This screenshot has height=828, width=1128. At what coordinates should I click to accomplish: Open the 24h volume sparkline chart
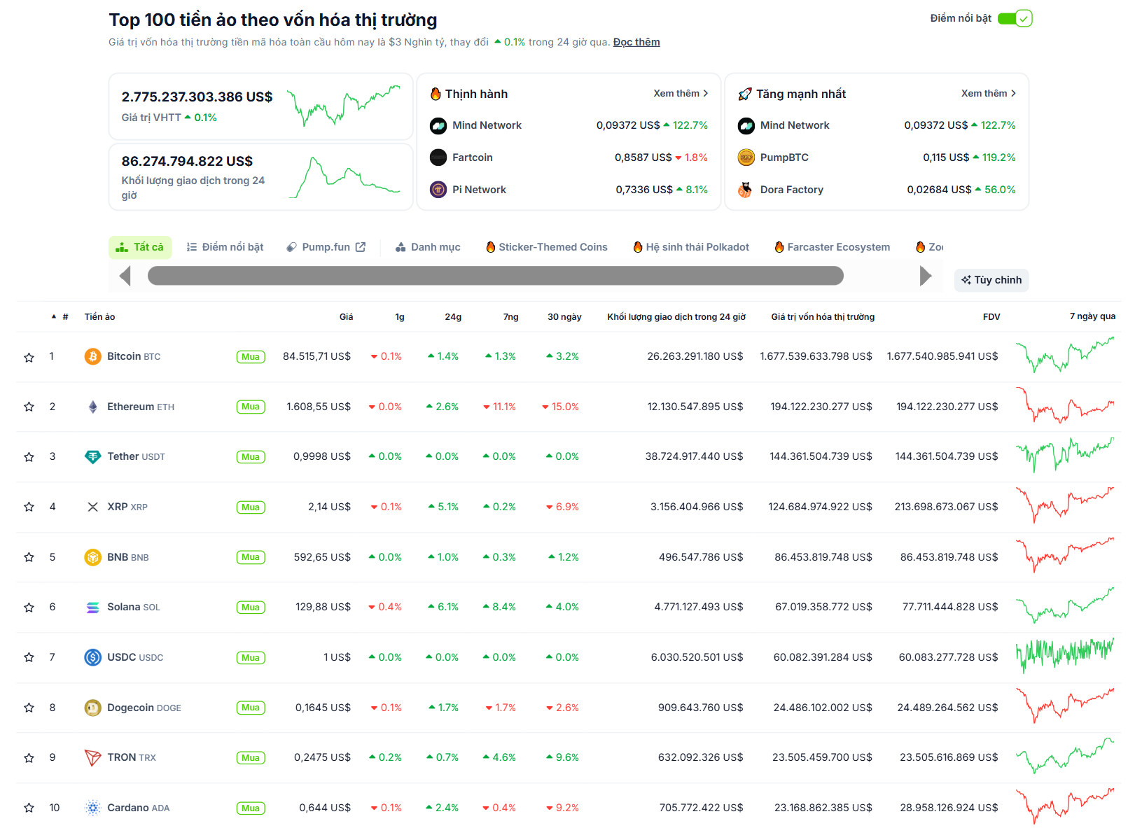344,177
